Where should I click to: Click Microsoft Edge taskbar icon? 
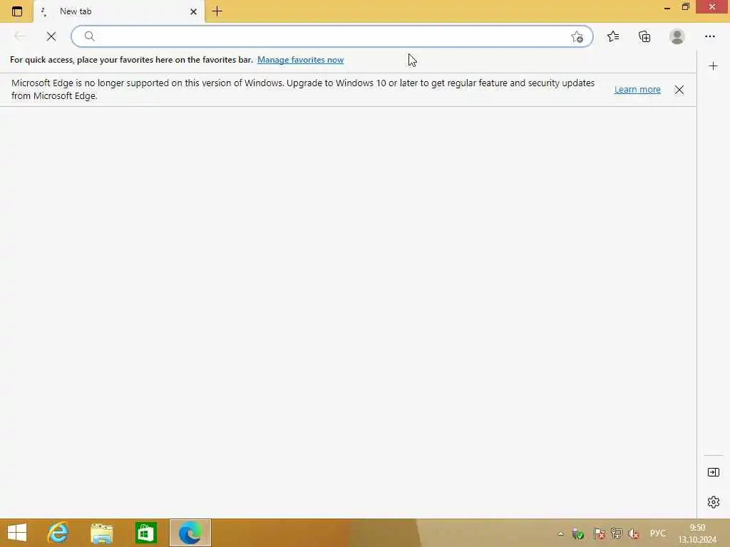[190, 533]
